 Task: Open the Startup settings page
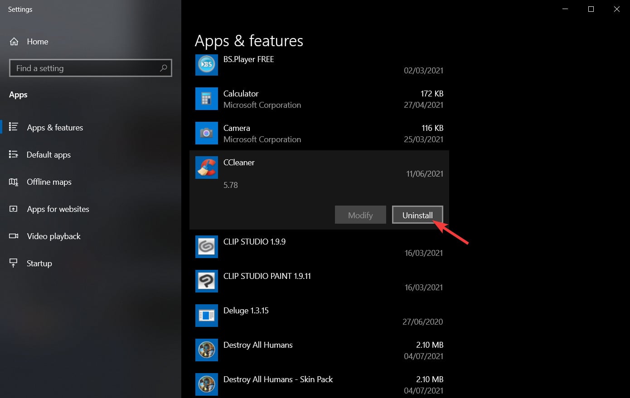pos(39,264)
